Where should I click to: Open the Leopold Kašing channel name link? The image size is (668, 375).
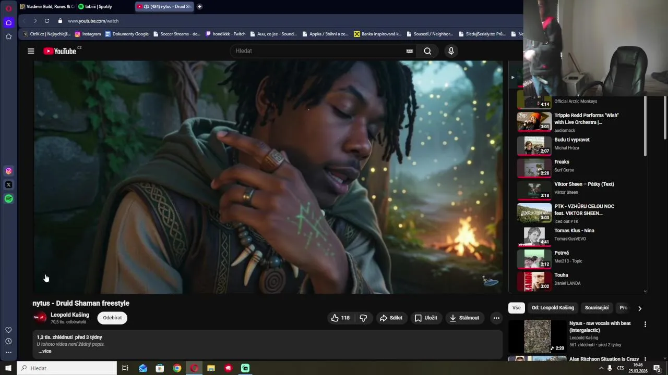(70, 315)
